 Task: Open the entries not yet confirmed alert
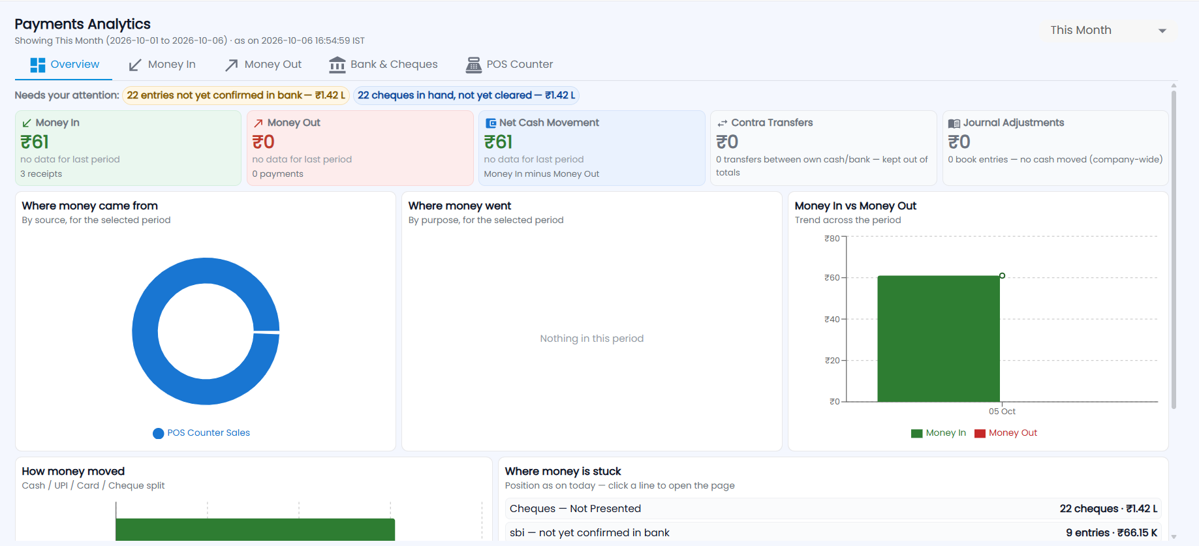click(236, 95)
